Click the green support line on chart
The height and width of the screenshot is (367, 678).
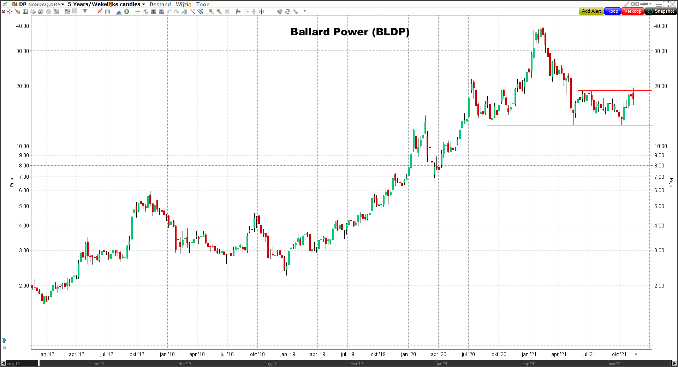click(570, 125)
